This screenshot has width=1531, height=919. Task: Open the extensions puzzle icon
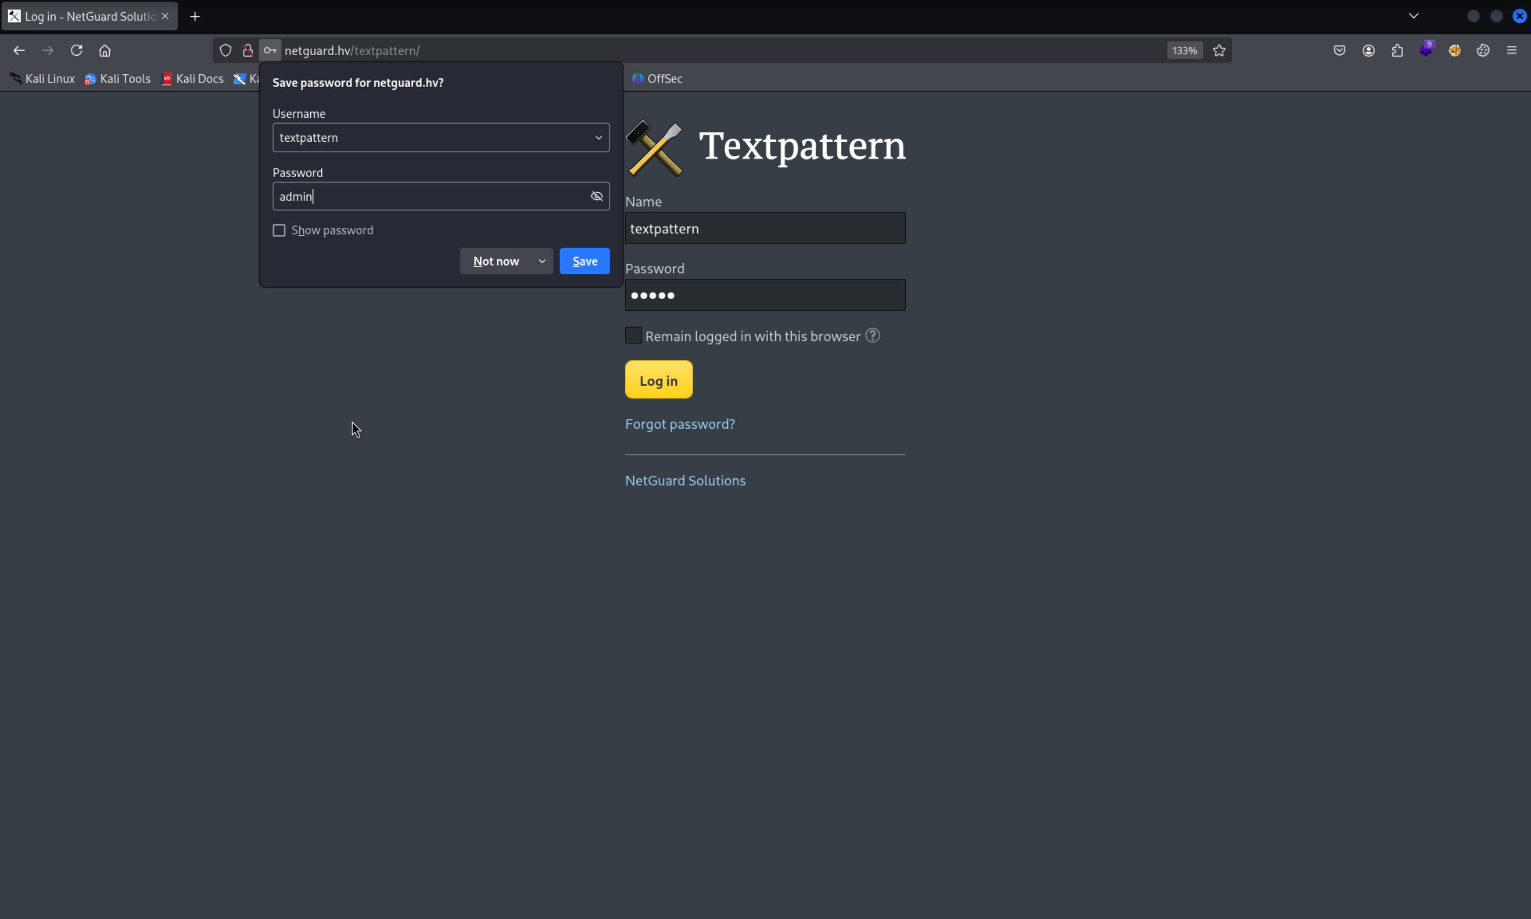point(1396,50)
